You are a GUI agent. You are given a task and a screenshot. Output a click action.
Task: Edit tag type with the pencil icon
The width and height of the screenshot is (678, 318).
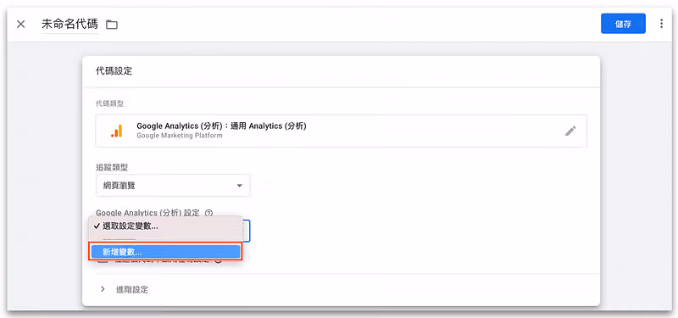(x=570, y=131)
